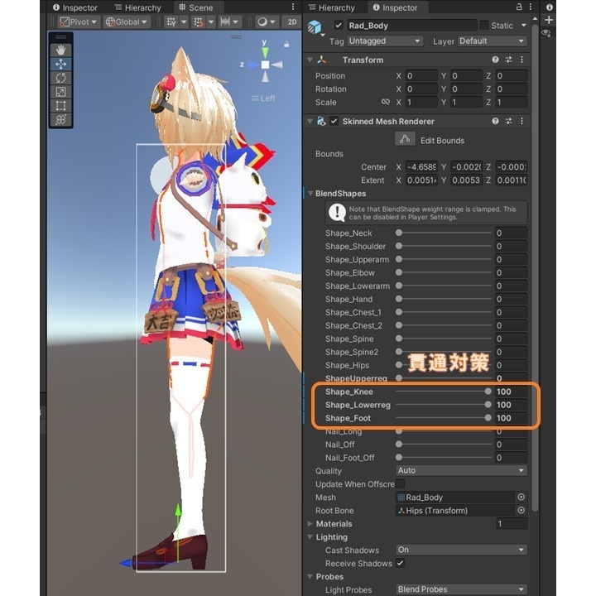This screenshot has height=596, width=596.
Task: Toggle Rad_Body active checkbox
Action: coord(338,25)
